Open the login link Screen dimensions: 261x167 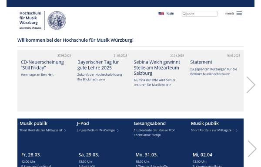coord(170,13)
